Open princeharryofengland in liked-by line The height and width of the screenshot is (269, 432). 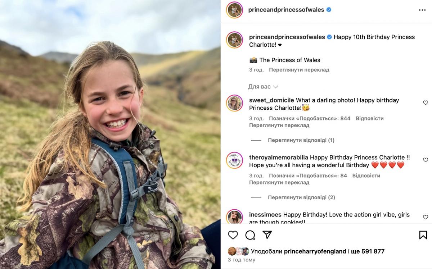[315, 251]
